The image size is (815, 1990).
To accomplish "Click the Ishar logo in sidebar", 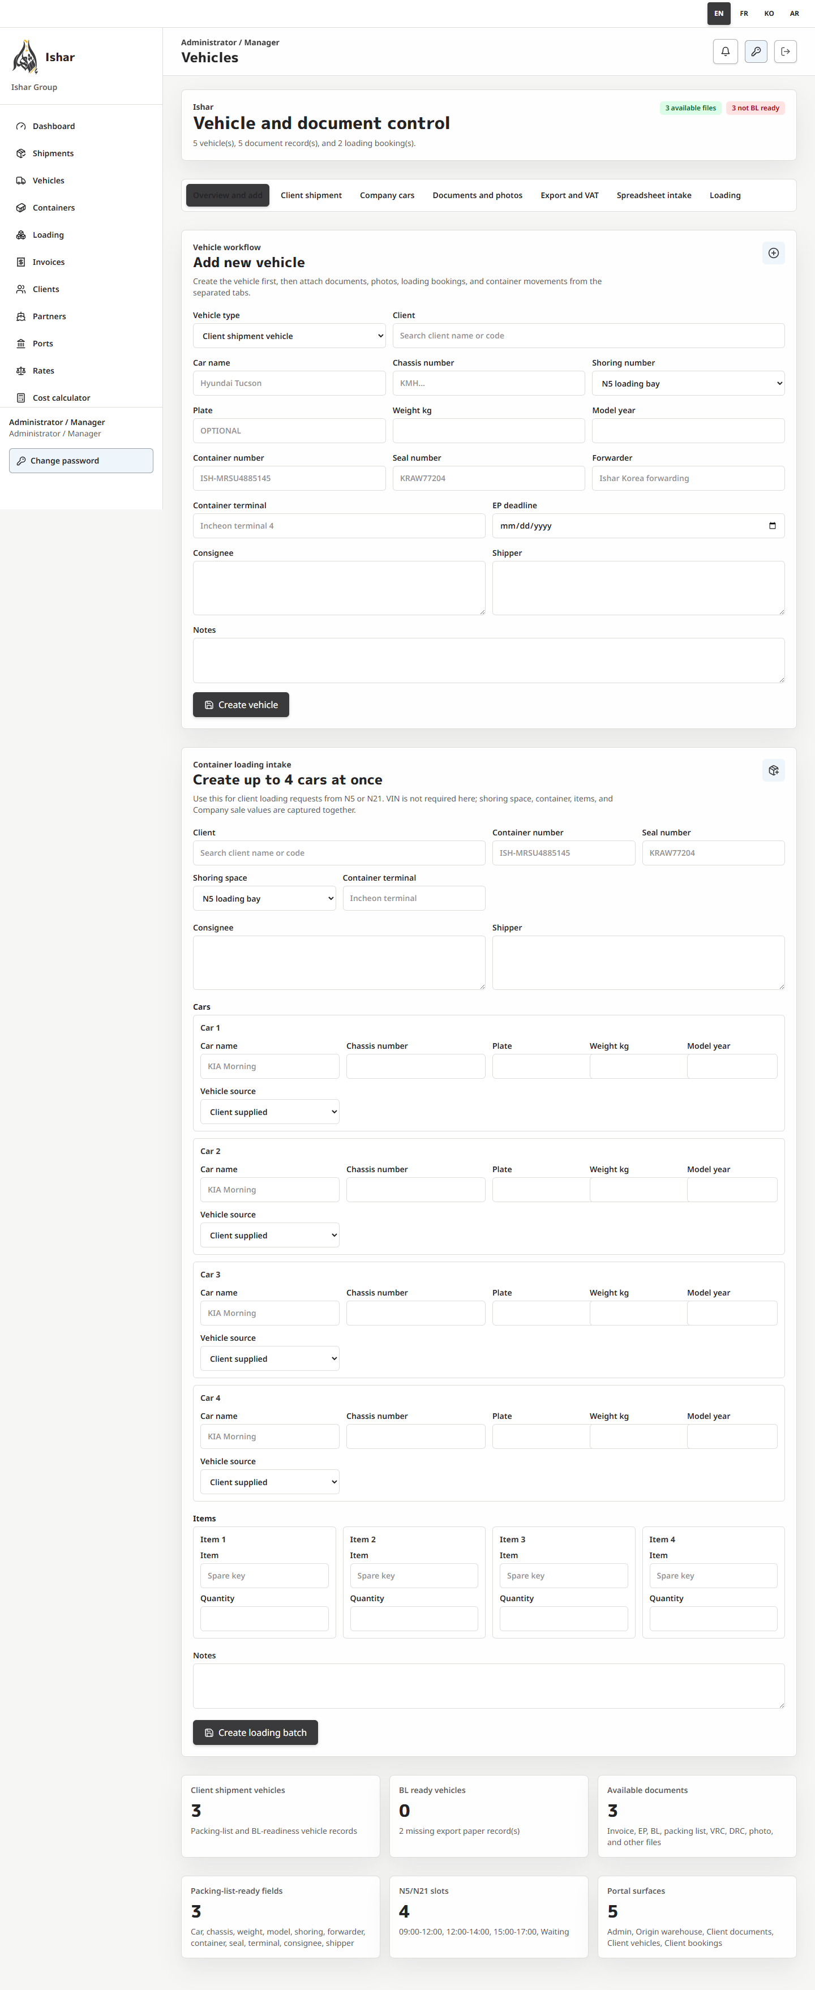I will click(25, 57).
